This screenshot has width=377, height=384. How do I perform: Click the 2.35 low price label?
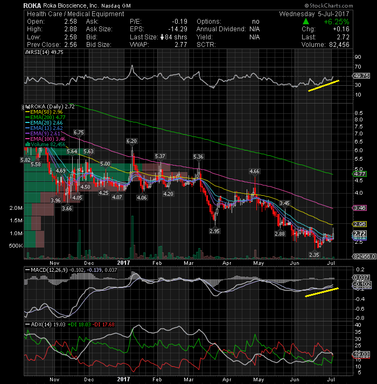click(314, 255)
